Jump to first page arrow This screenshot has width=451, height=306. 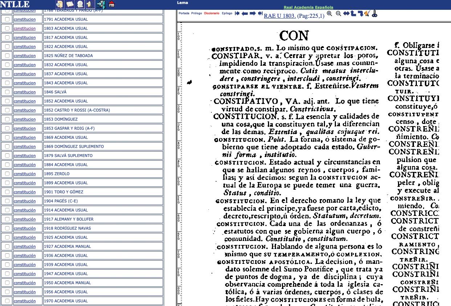click(237, 13)
